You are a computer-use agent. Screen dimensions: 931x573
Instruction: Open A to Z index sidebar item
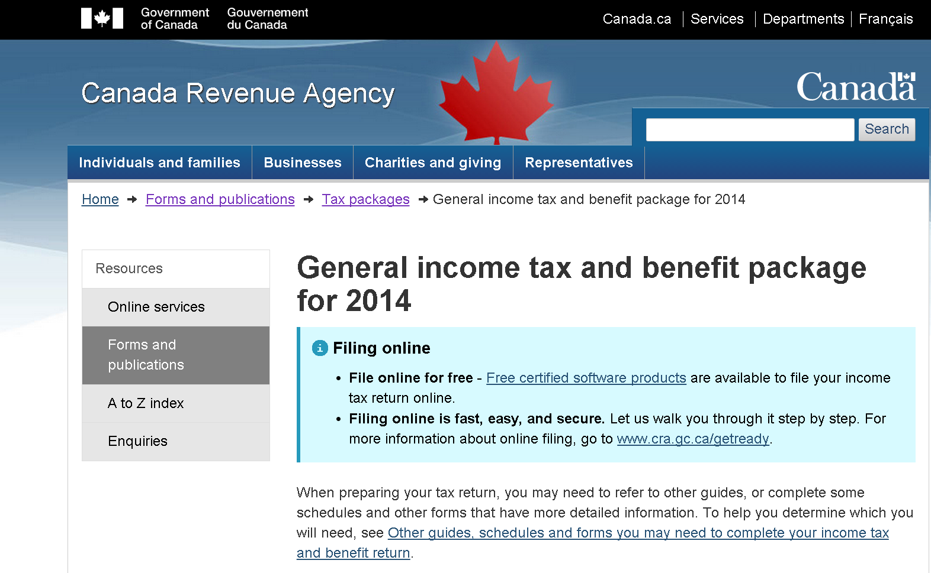(176, 403)
